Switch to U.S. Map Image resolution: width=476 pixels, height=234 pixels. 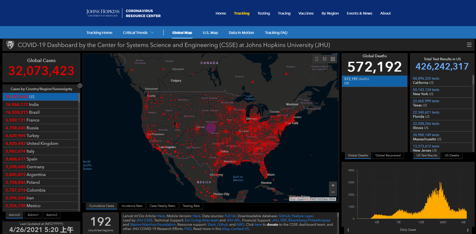[x=210, y=33]
